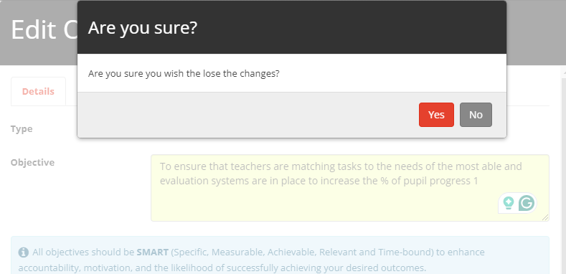Image resolution: width=566 pixels, height=274 pixels.
Task: Click the Objective textarea resize handle
Action: [545, 217]
